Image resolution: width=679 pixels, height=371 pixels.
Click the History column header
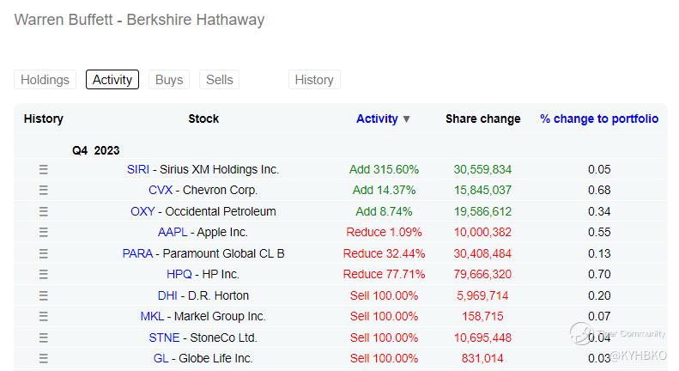click(x=43, y=119)
